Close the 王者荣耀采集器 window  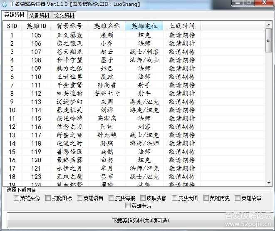tap(264, 2)
